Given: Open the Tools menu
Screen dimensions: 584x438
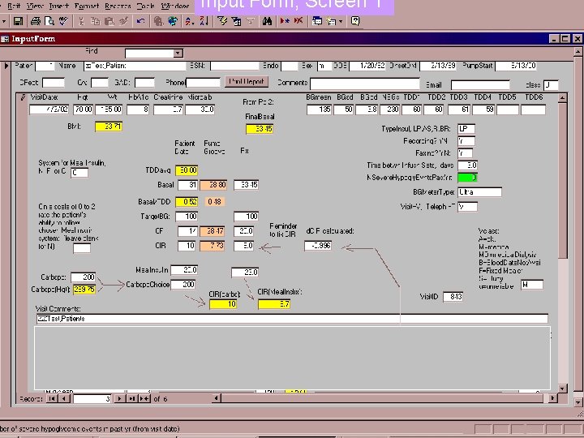Looking at the screenshot, I should [x=146, y=6].
